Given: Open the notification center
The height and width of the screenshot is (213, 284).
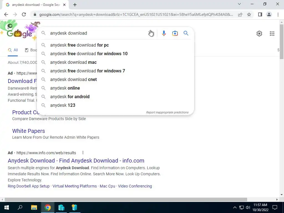Looking at the screenshot, I should pyautogui.click(x=275, y=207).
